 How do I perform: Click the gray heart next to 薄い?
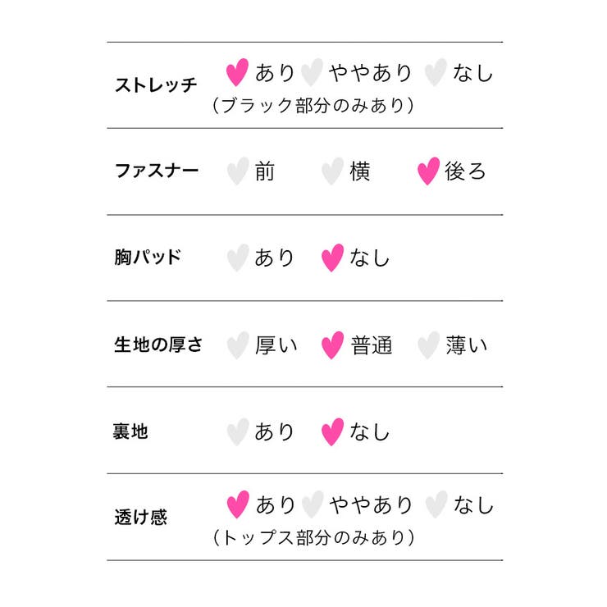click(x=428, y=345)
